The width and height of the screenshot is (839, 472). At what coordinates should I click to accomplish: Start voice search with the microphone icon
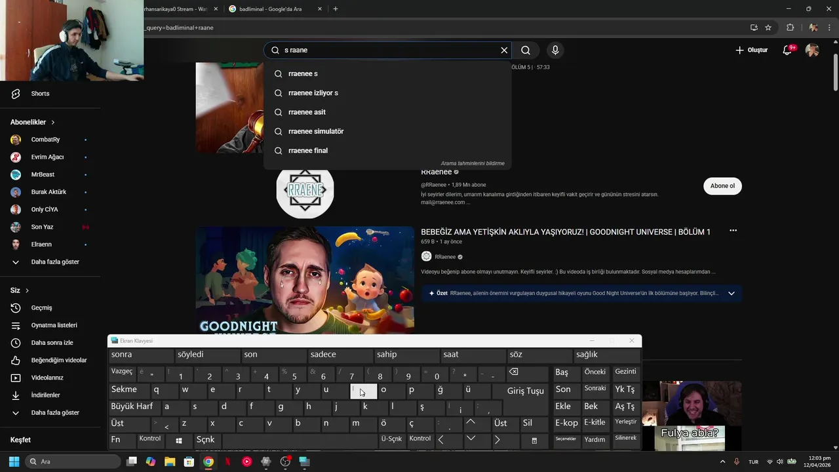click(555, 50)
